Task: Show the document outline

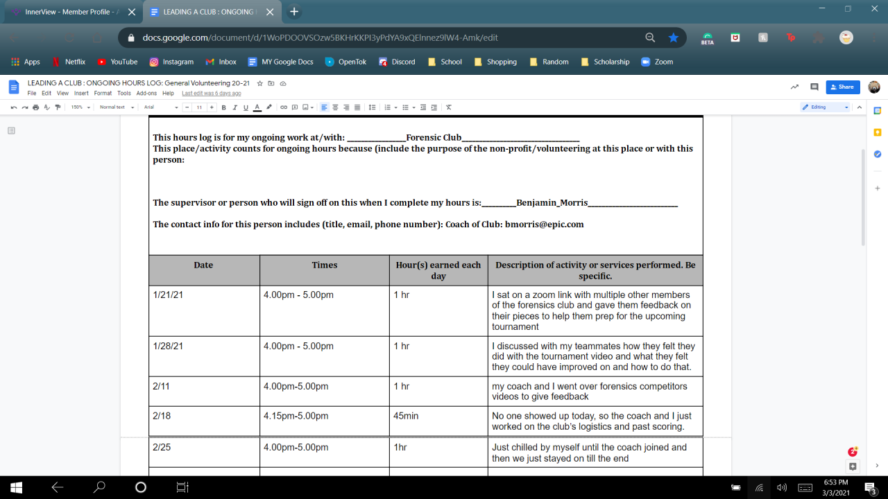Action: [11, 130]
